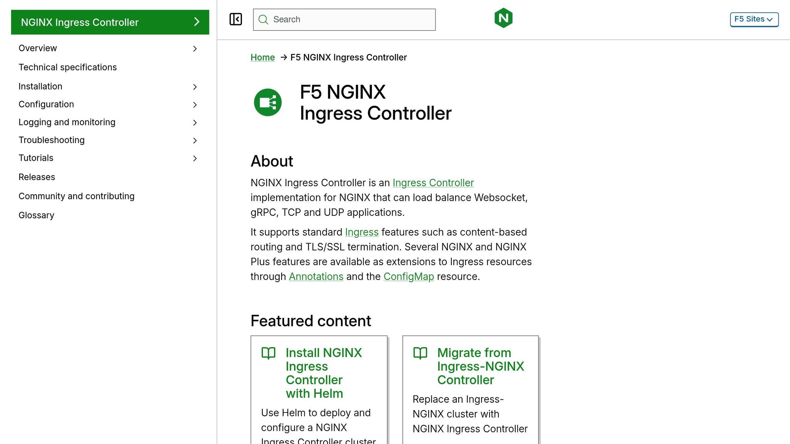Expand the Installation section
The height and width of the screenshot is (444, 790).
[x=195, y=87]
